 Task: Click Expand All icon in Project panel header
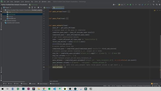32,8
